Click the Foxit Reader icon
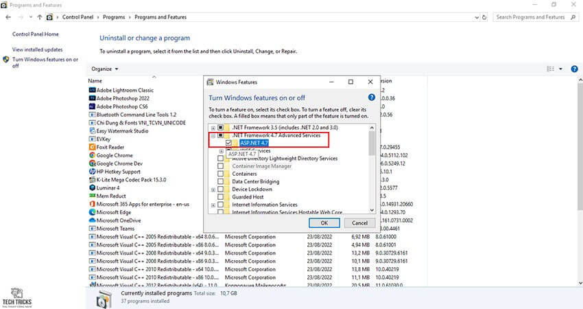This screenshot has height=309, width=583. [92, 147]
